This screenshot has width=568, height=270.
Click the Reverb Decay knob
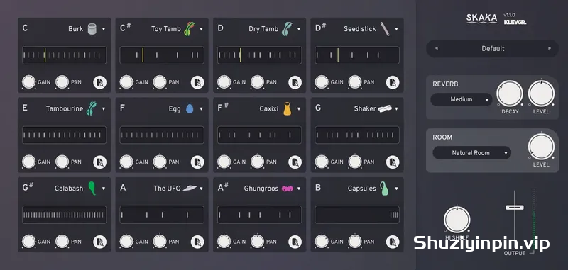[509, 94]
